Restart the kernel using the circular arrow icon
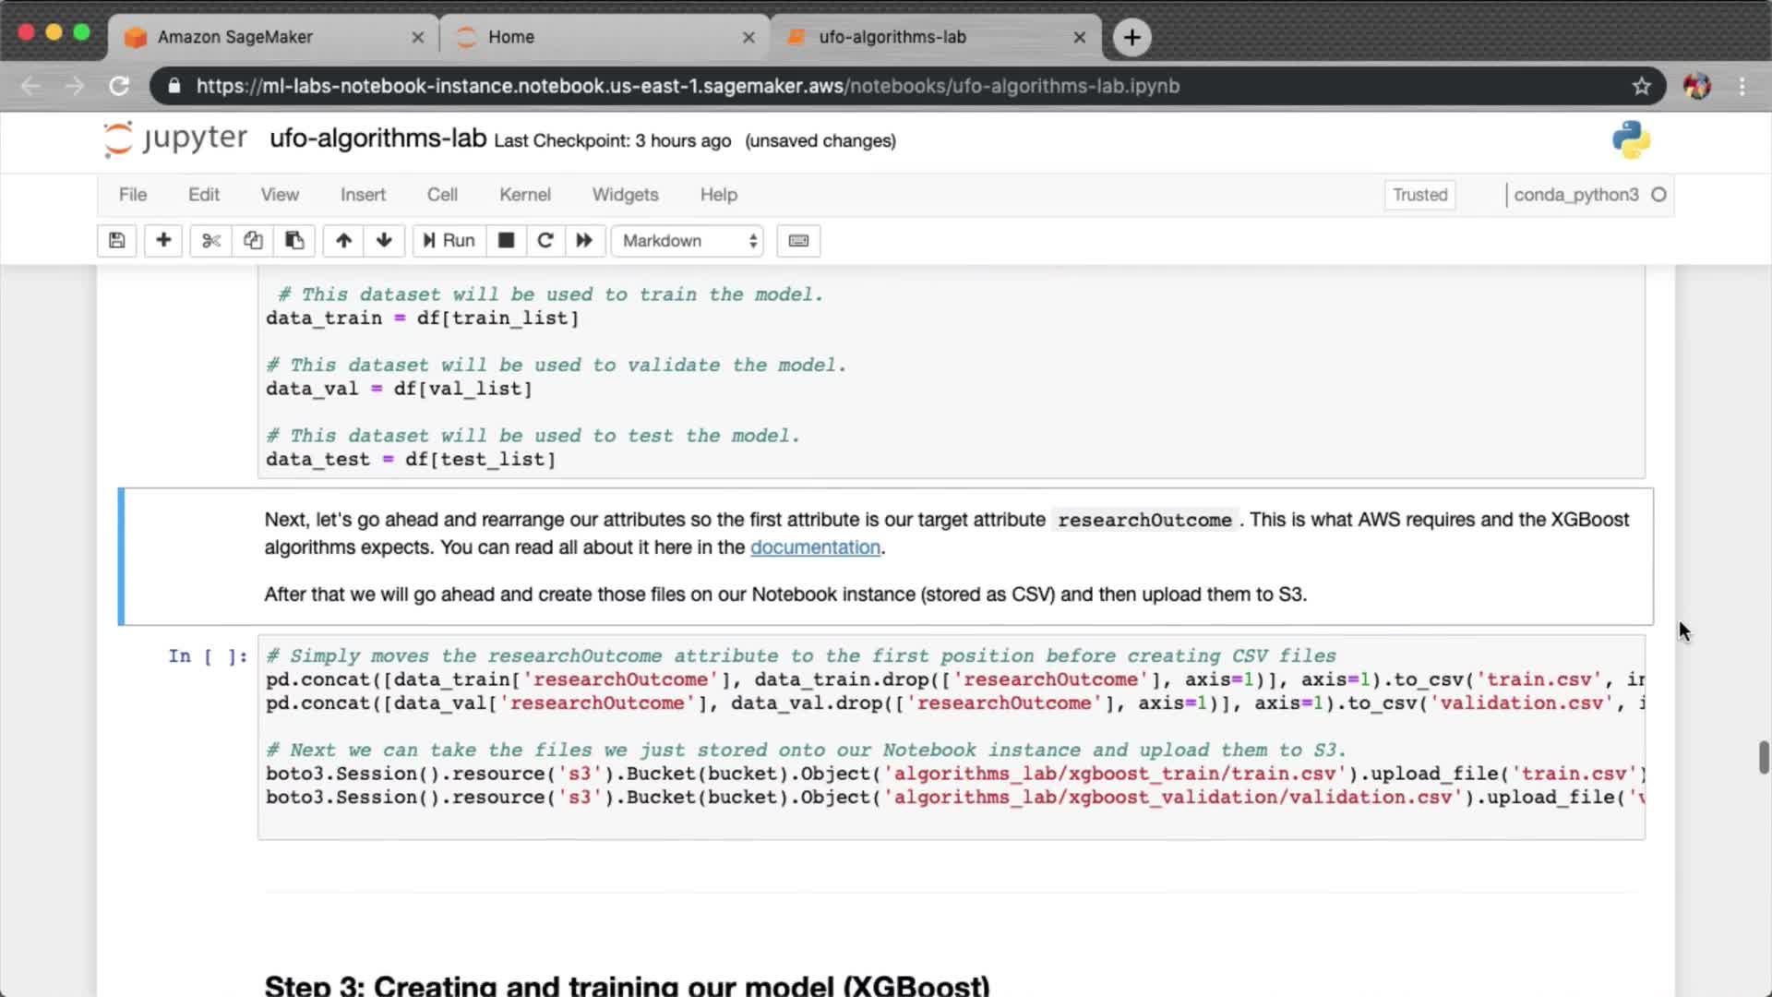 click(545, 241)
